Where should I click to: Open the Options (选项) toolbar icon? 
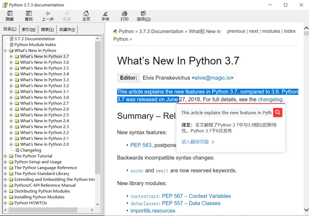(144, 14)
